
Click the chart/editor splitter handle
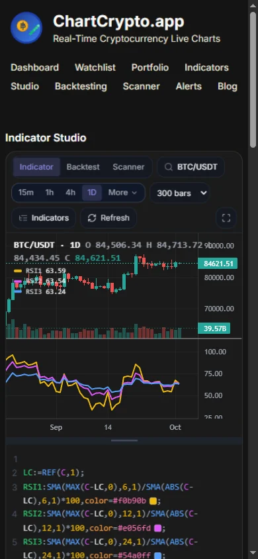(124, 440)
